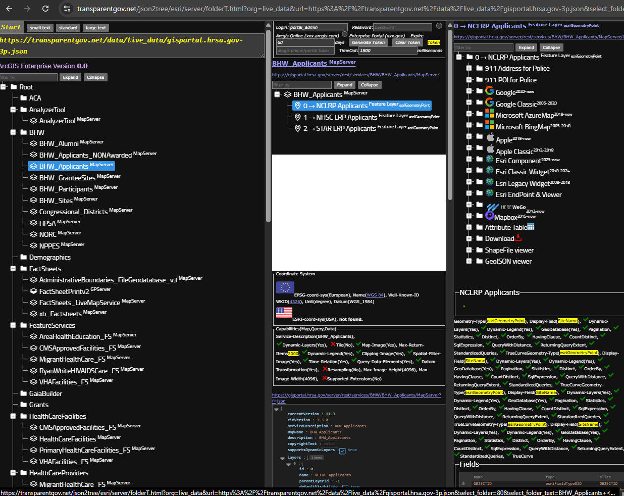Click the Microsoft logo beside Microsoft AzureMap
Image resolution: width=624 pixels, height=496 pixels.
[489, 114]
